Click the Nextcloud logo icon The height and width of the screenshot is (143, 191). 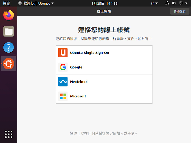(63, 82)
